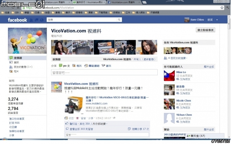Show all people you may know
The image size is (232, 144).
(209, 67)
